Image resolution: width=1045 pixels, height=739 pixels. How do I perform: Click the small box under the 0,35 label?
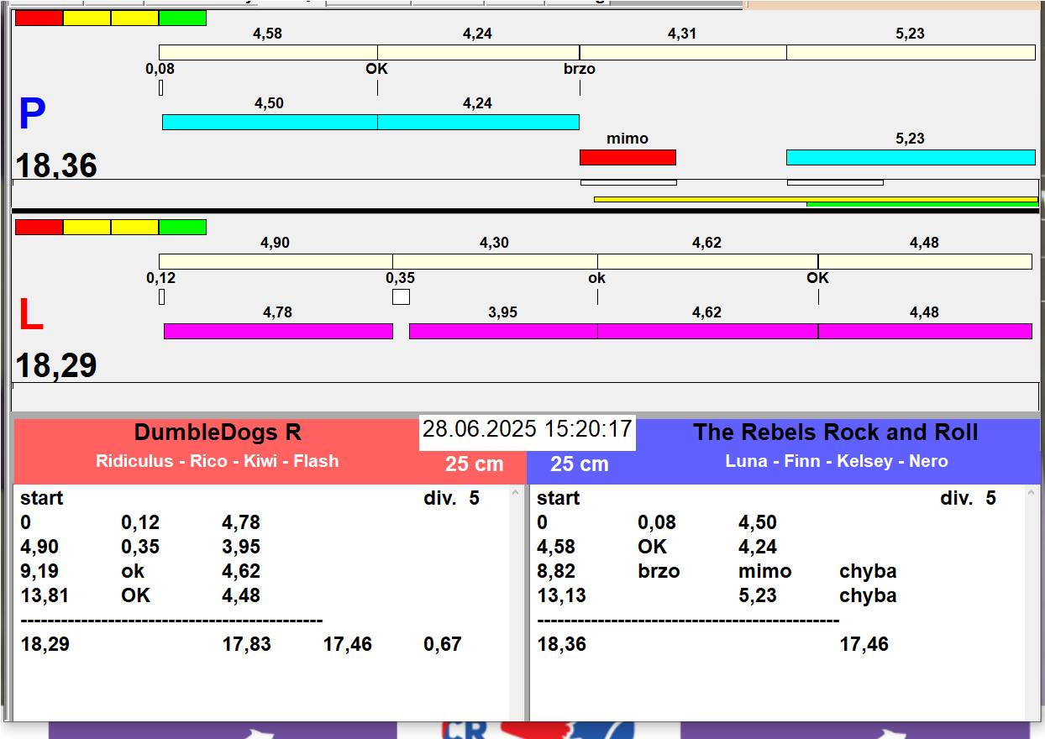point(402,296)
